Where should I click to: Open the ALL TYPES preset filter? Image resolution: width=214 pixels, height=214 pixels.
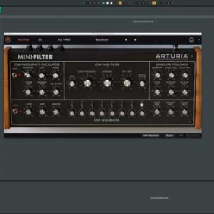point(64,40)
